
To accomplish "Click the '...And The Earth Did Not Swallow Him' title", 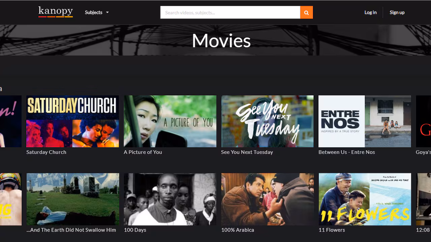I will (x=71, y=230).
